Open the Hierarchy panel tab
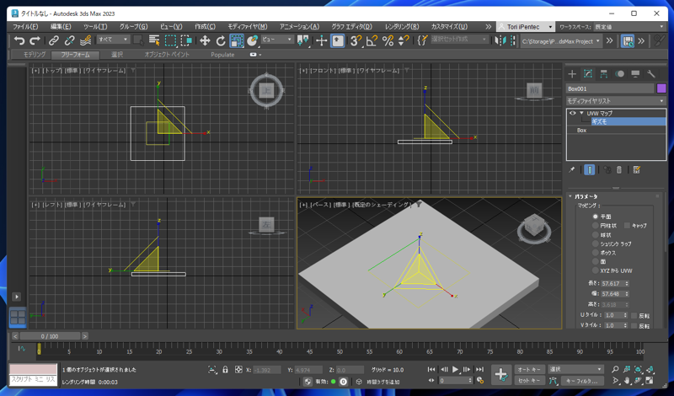 coord(603,74)
